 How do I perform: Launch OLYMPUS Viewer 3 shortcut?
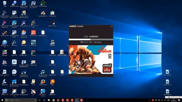tap(24, 93)
